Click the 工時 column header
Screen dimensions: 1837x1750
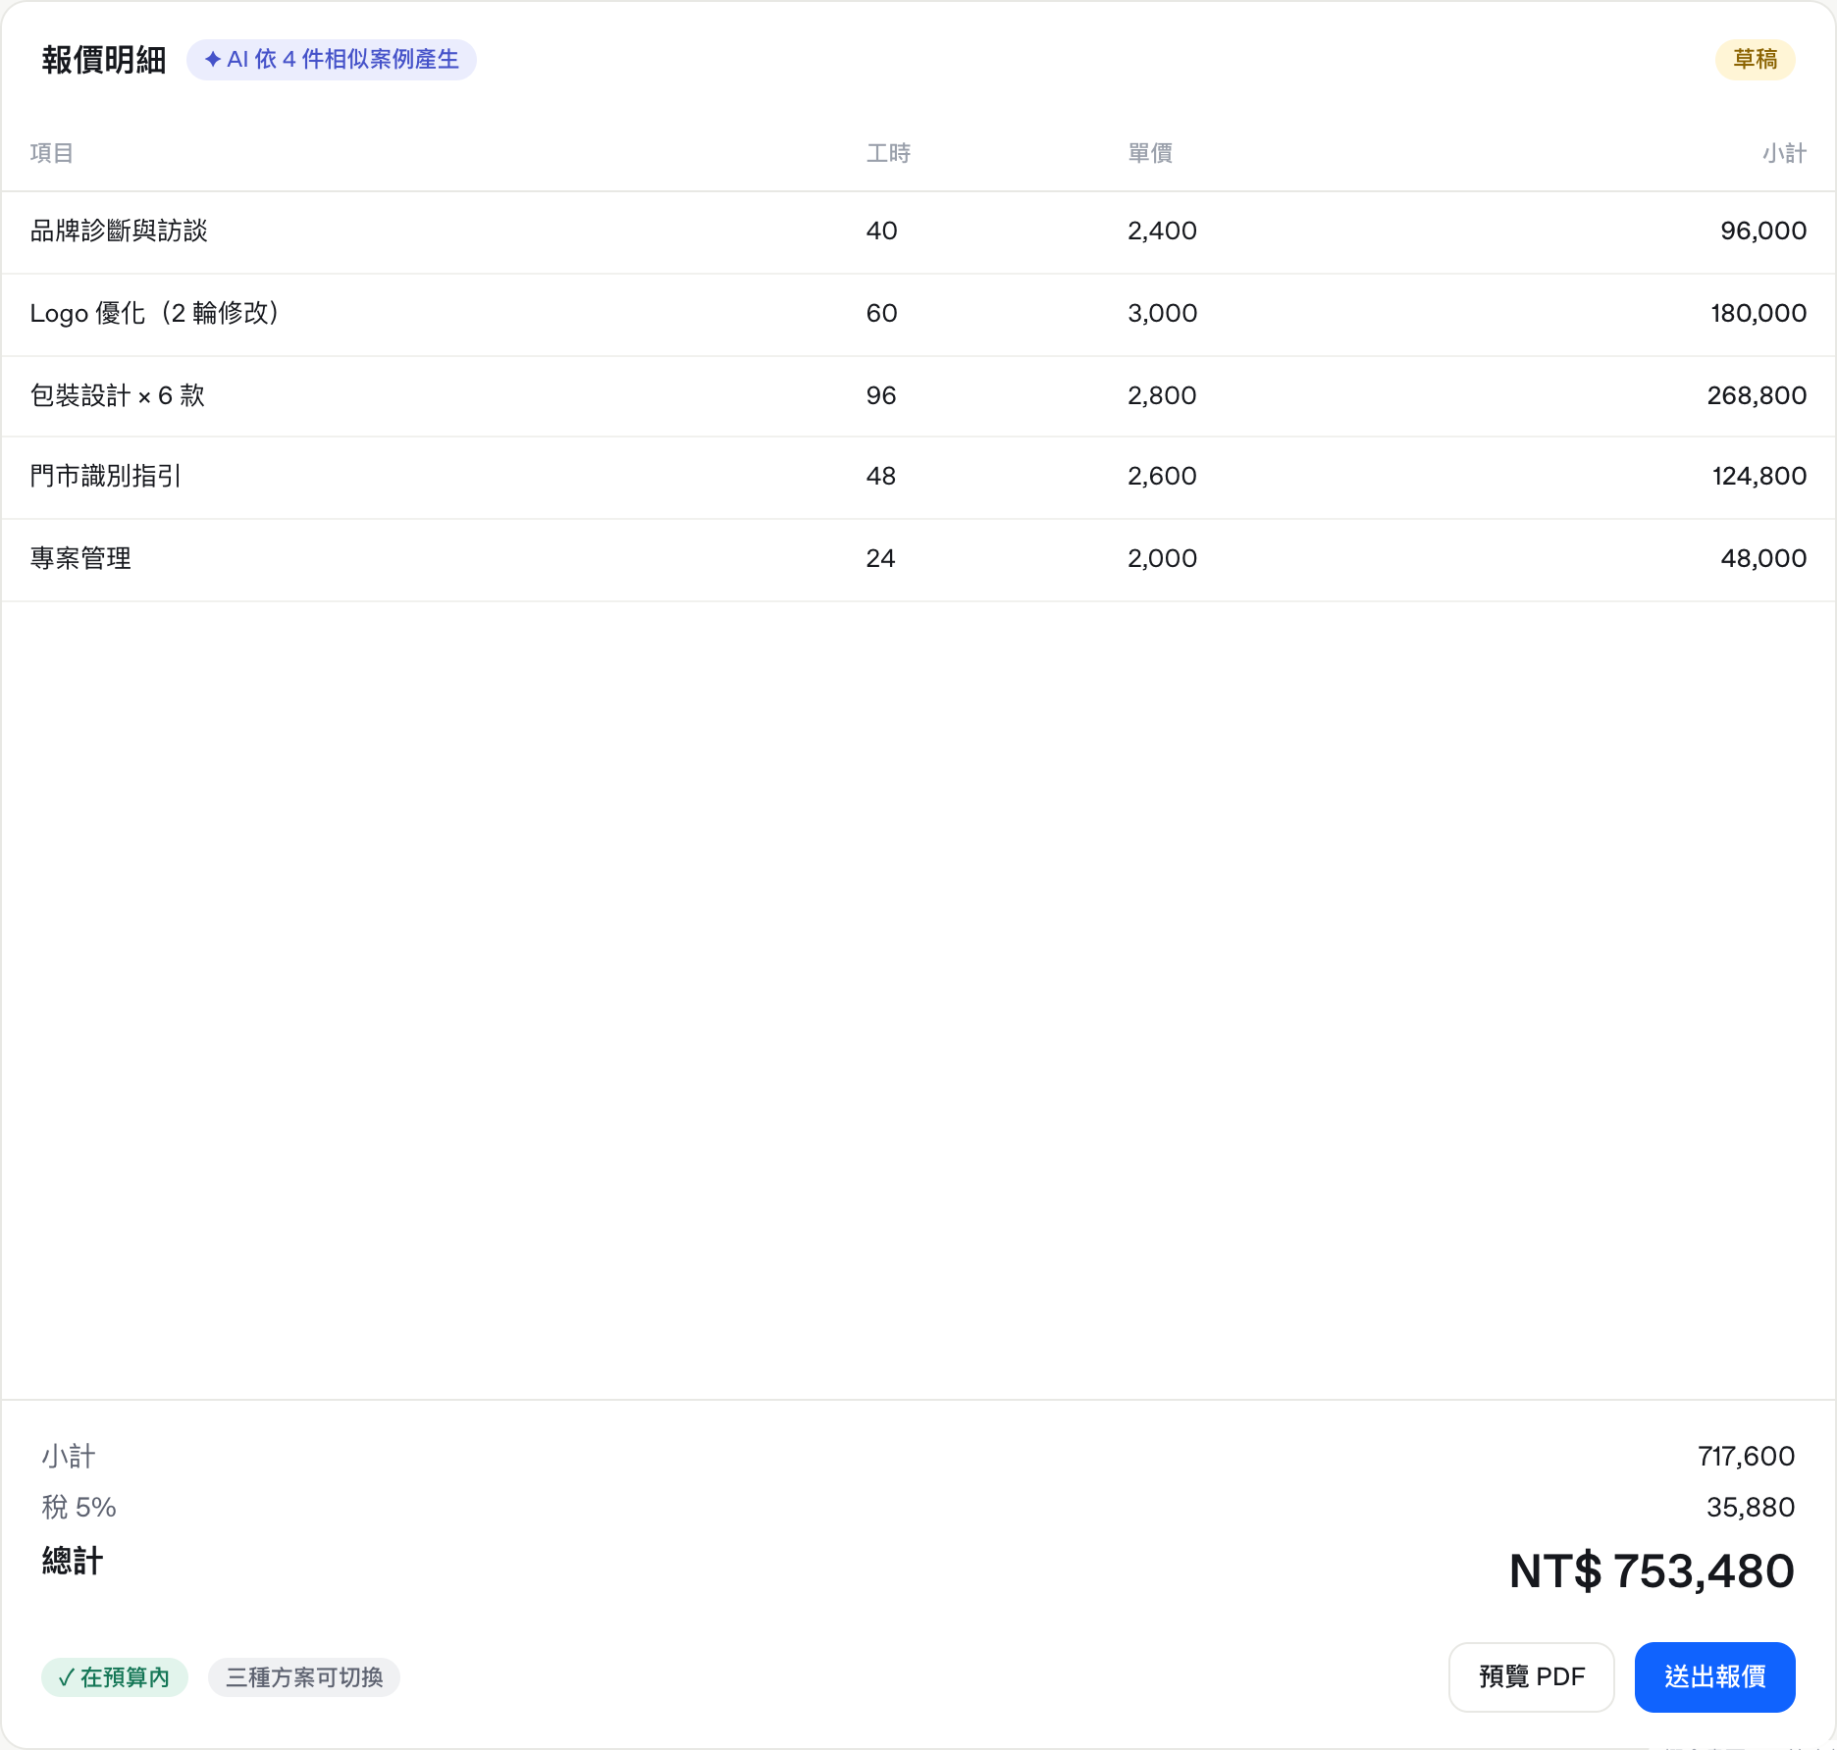pos(889,153)
